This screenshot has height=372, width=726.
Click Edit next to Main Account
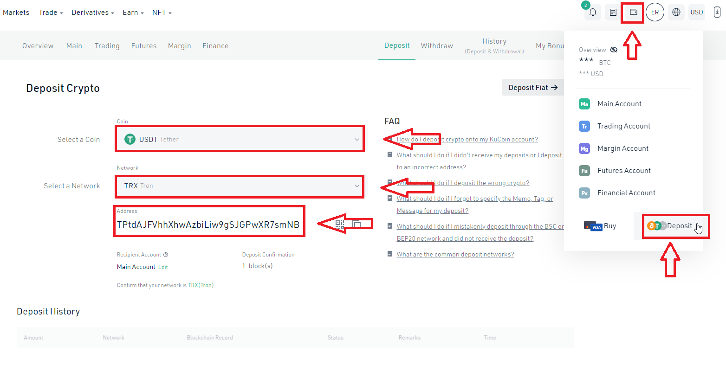163,267
